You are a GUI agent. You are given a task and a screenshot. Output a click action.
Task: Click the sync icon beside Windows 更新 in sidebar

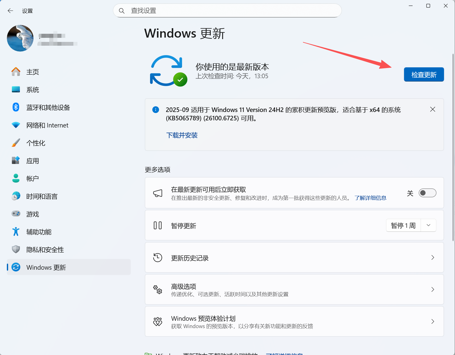pos(16,267)
